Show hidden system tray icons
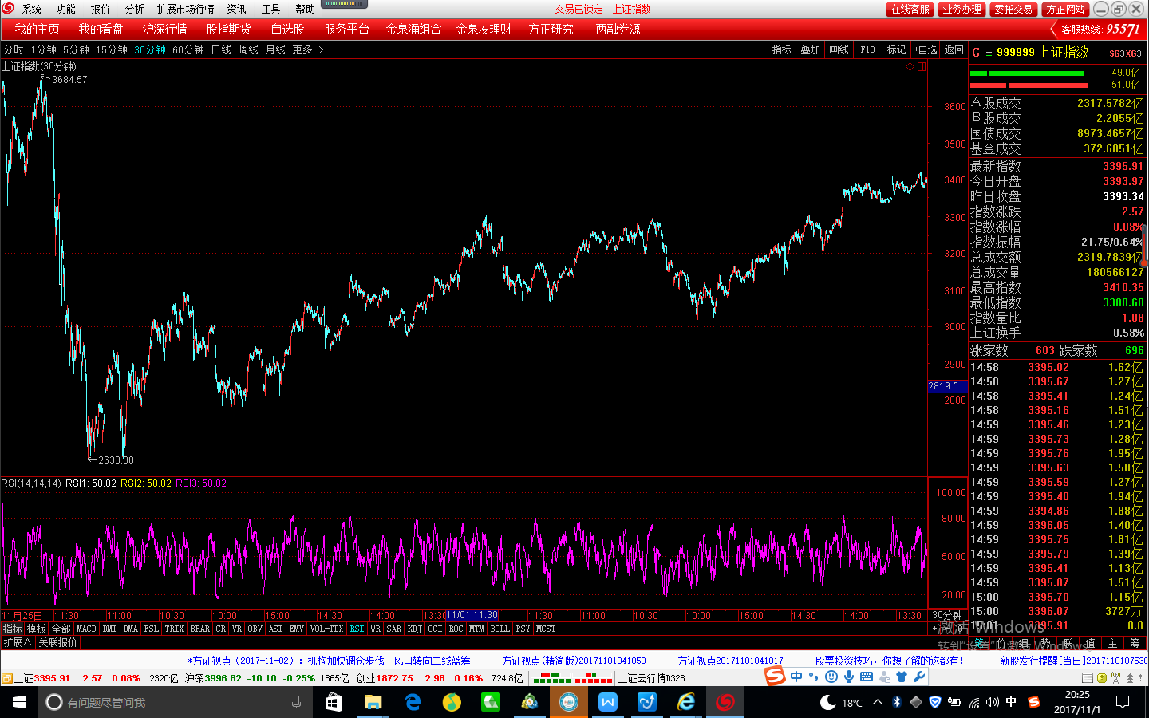This screenshot has height=718, width=1149. tap(878, 702)
